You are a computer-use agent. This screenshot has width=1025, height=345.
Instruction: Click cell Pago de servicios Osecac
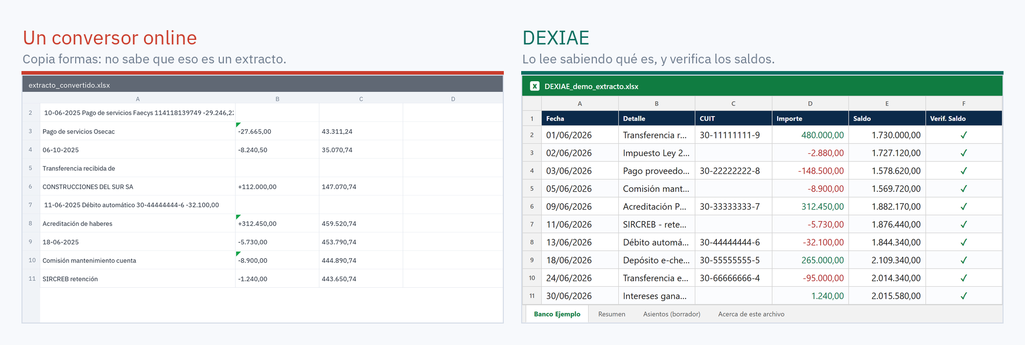137,131
